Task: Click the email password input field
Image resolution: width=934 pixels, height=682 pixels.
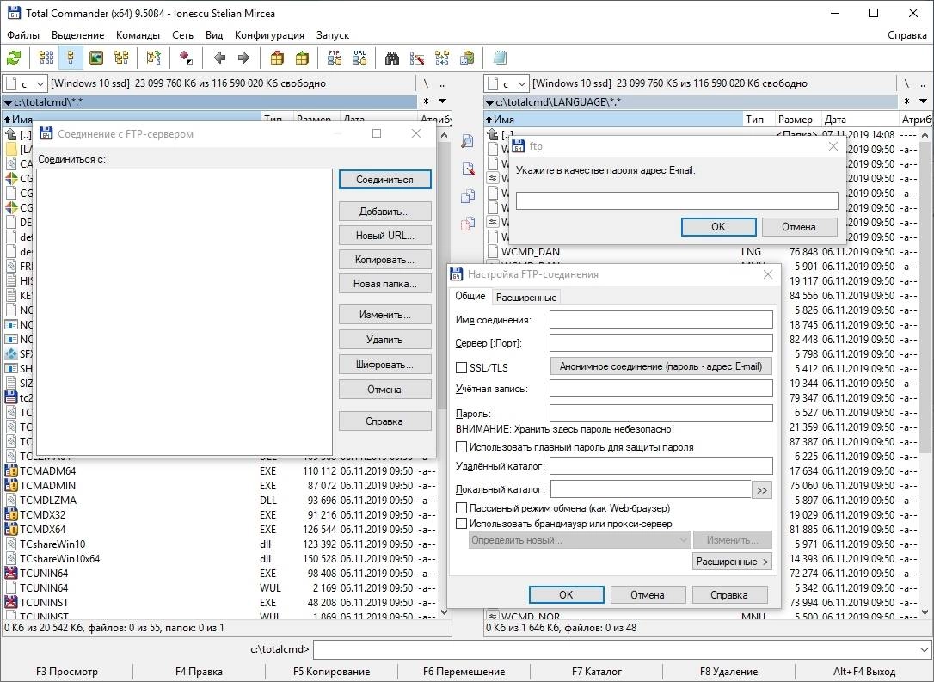Action: pos(677,200)
